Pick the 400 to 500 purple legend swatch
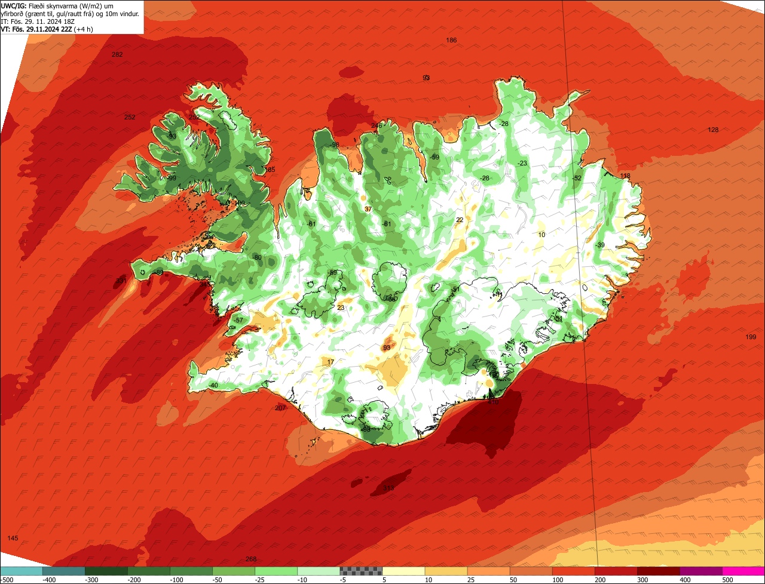Viewport: 765px width, 584px height. tap(700, 571)
